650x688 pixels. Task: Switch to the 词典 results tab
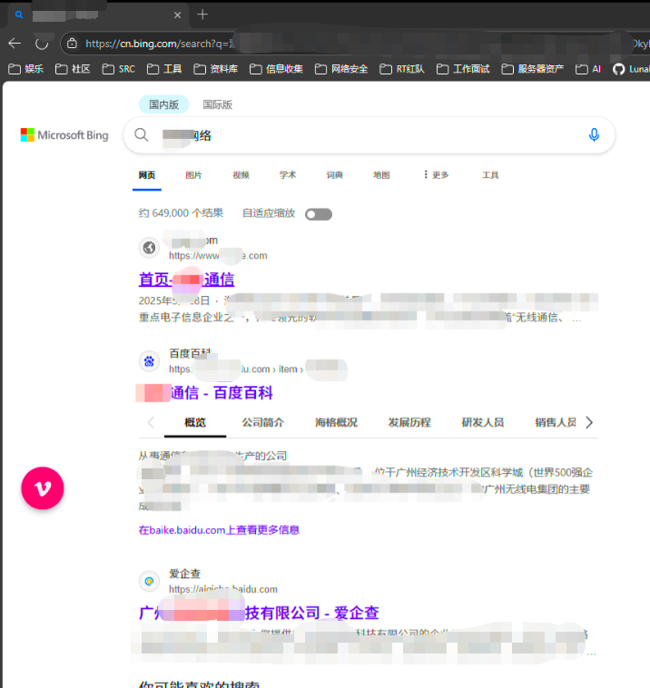point(334,175)
